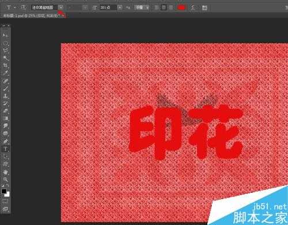Expand the font size dropdown arrow
The height and width of the screenshot is (225, 288).
coord(120,7)
